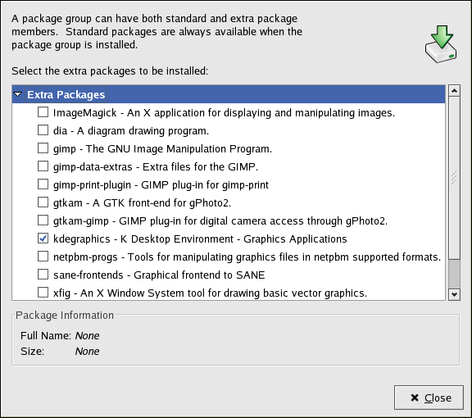Click the scrollbar up arrow button
Screen dimensions: 472x418
[454, 91]
